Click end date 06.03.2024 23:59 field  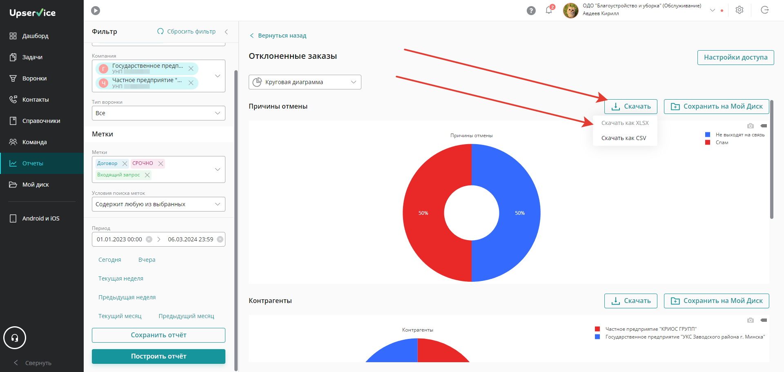[x=190, y=239]
